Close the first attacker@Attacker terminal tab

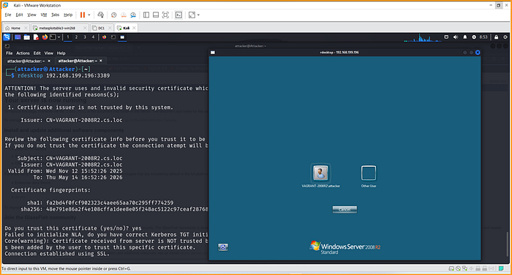click(49, 61)
